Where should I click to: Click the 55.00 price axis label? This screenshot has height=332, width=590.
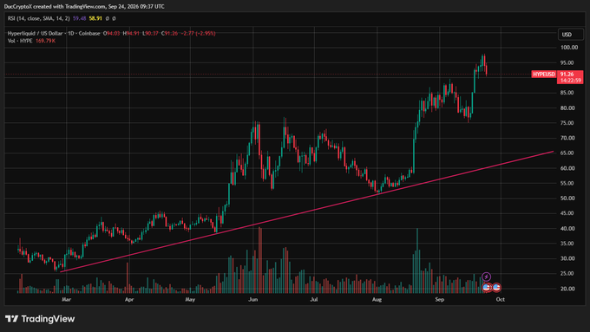click(x=567, y=183)
